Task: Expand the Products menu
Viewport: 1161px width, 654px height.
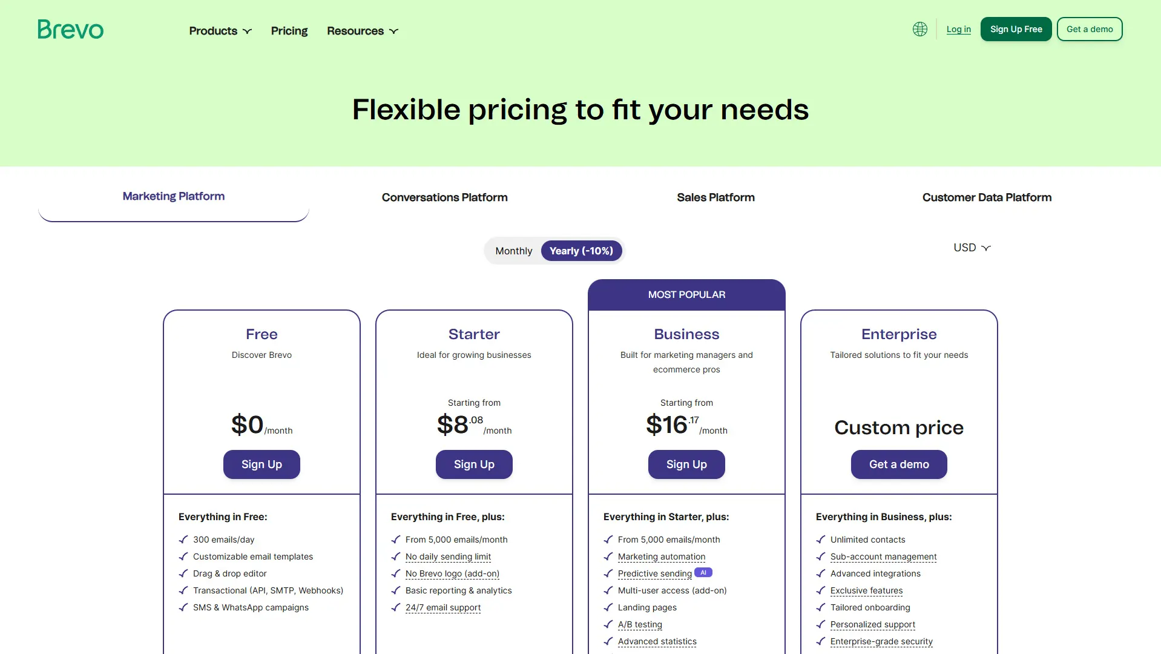Action: coord(220,31)
